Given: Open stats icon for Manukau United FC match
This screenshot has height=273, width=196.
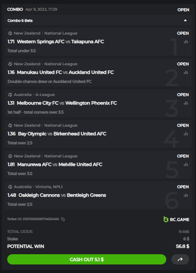Looking at the screenshot, I should tap(186, 73).
